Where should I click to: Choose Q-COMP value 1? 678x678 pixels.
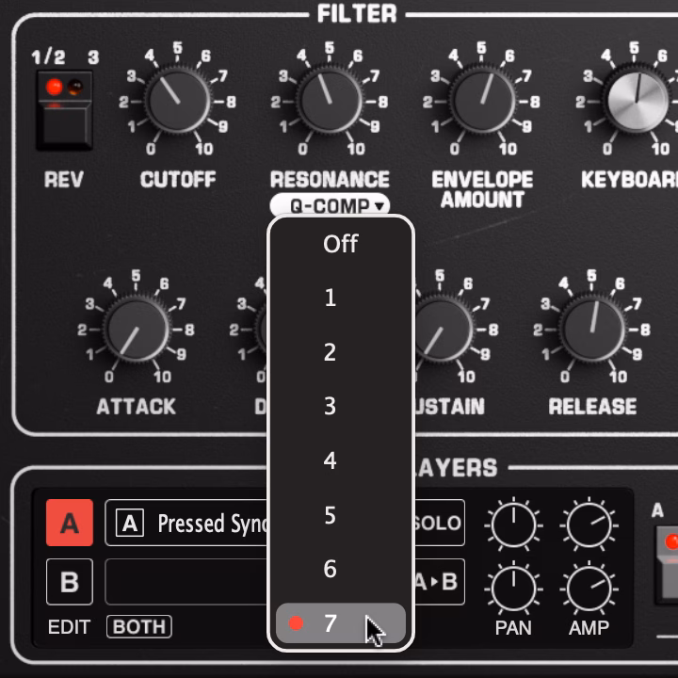click(x=341, y=298)
